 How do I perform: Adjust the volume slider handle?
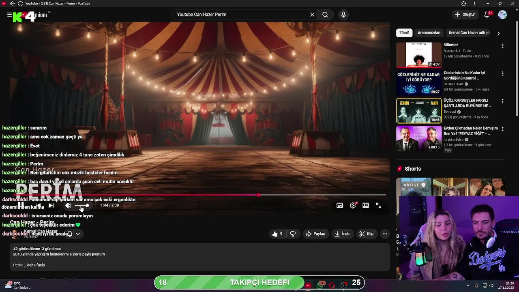tap(87, 206)
